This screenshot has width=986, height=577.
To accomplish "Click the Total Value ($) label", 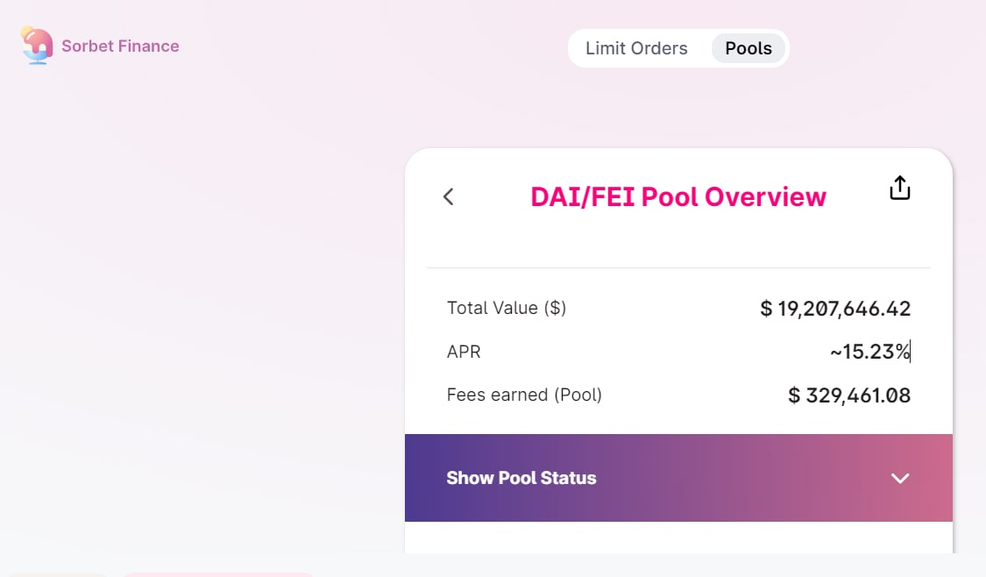I will point(507,308).
